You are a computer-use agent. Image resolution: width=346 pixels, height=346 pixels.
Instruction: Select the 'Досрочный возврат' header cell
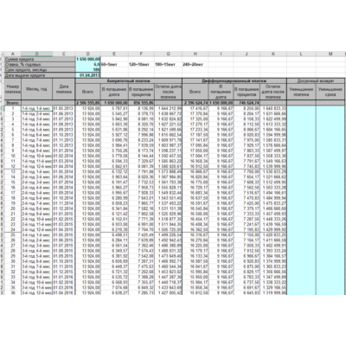click(x=316, y=81)
